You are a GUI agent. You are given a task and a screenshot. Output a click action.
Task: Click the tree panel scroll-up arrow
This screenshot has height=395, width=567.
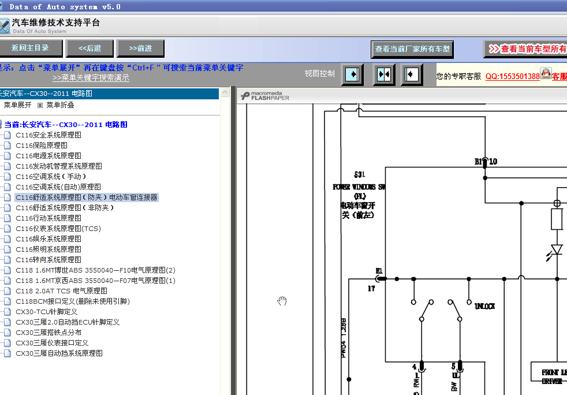pos(225,92)
